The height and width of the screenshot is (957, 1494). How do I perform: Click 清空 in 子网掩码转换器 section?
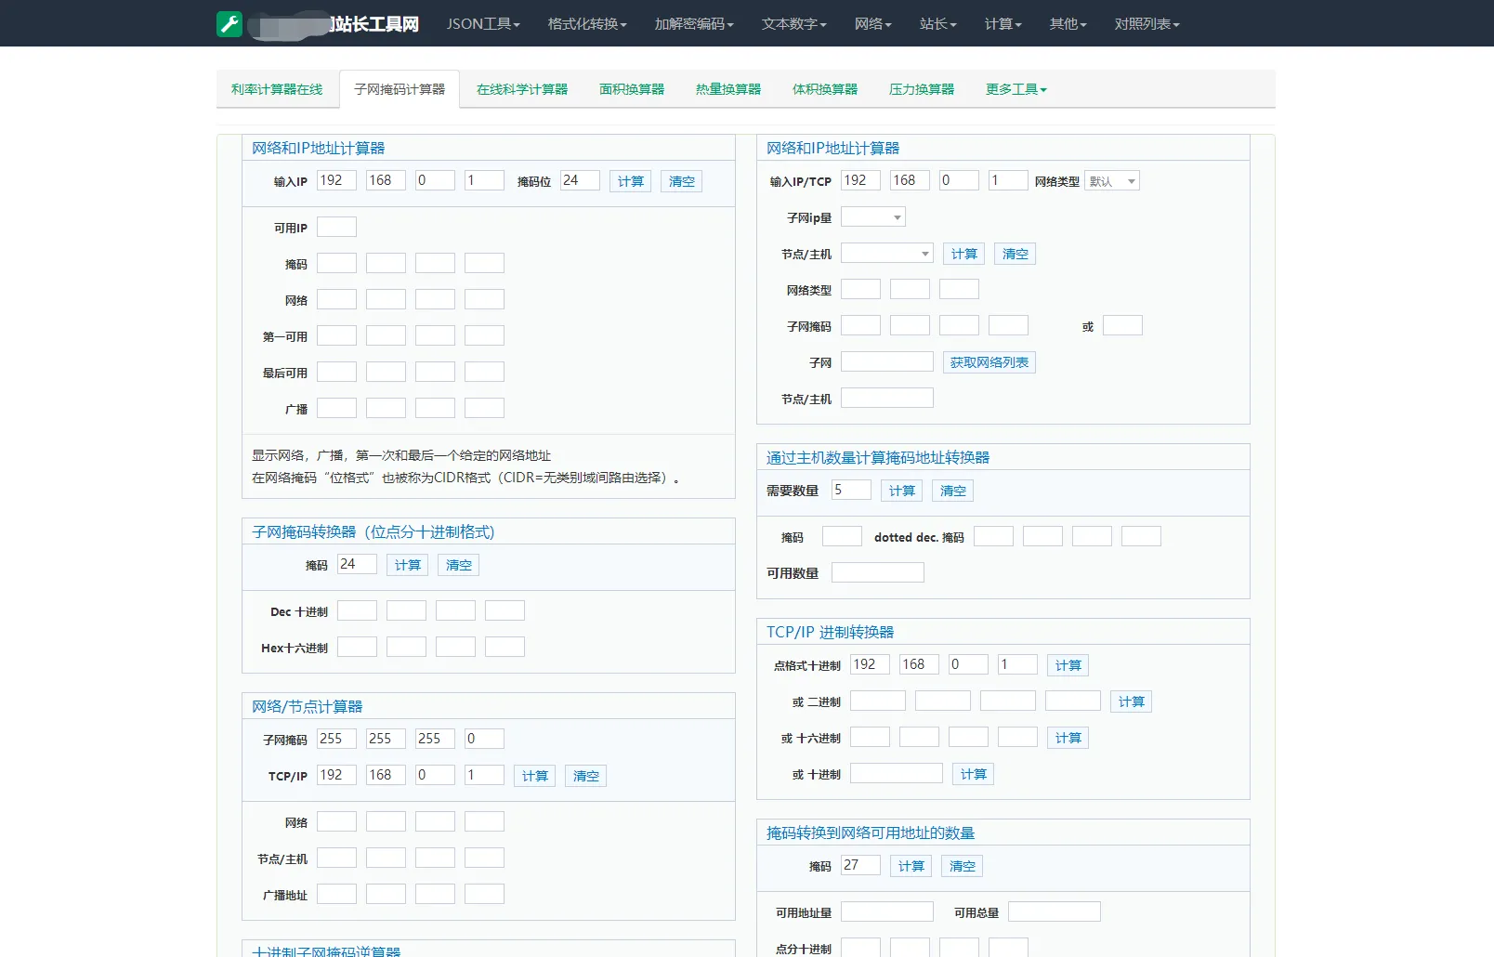459,565
